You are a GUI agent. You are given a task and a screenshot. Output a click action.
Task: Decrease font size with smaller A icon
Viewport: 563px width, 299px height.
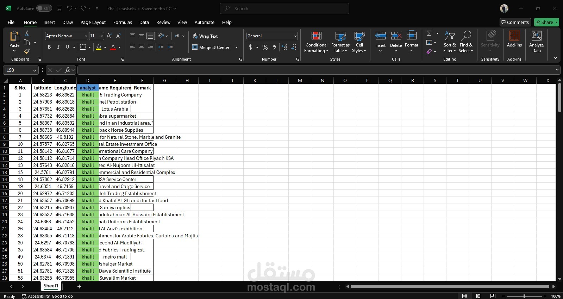(118, 36)
